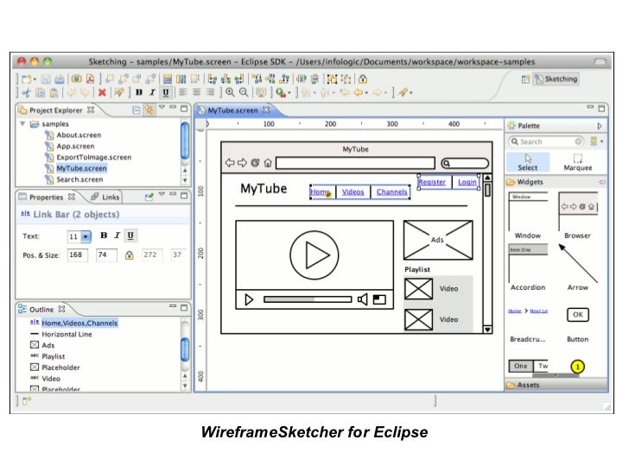Open the Sketching perspective
The width and height of the screenshot is (629, 471).
pyautogui.click(x=556, y=78)
